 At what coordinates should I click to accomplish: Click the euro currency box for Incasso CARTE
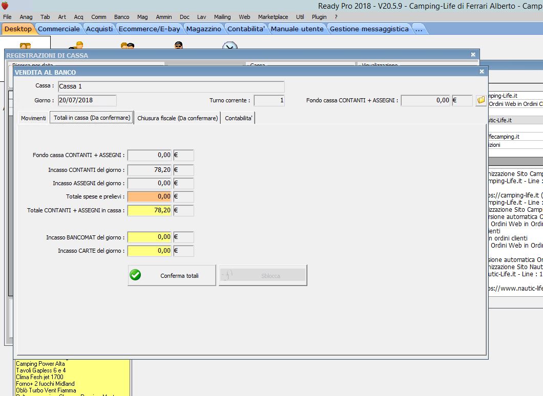183,251
